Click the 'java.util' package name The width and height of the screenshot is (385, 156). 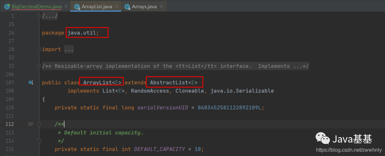[x=82, y=33]
